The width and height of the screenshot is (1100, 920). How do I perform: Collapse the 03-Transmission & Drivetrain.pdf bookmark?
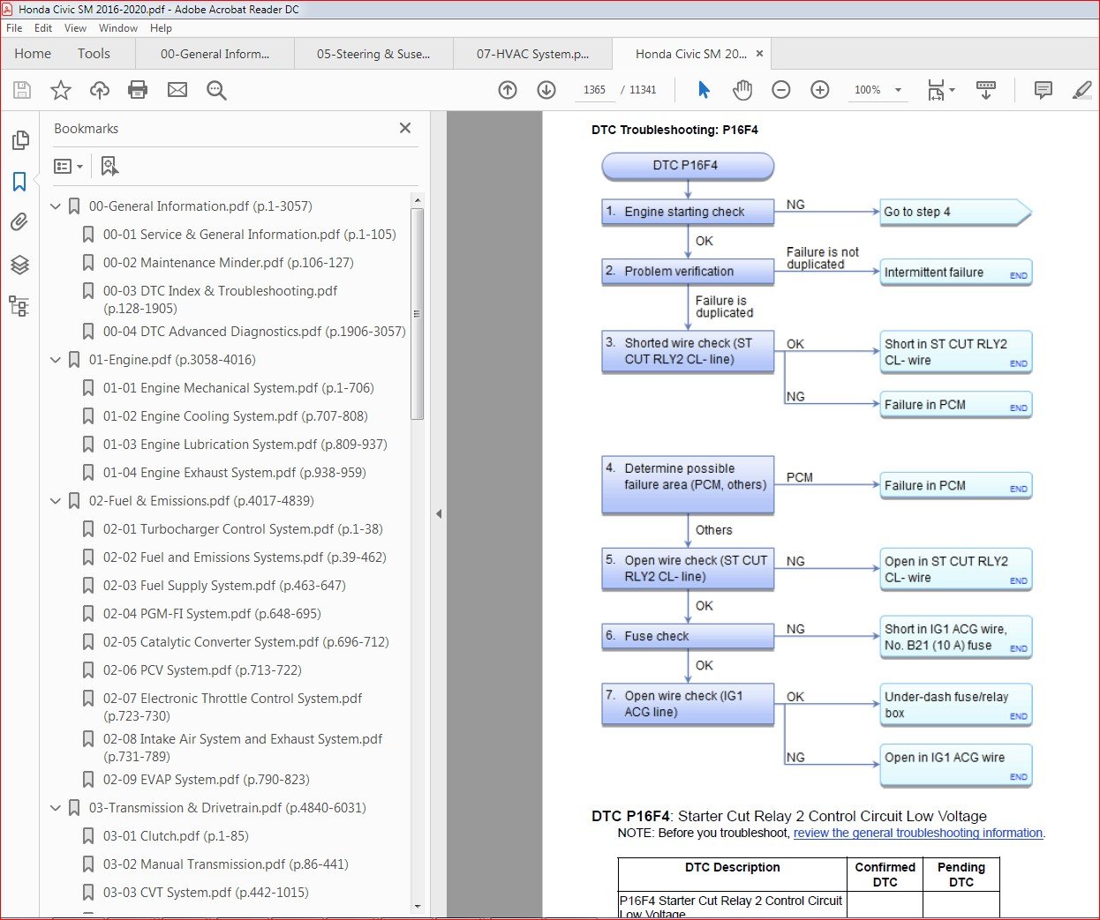pos(56,808)
